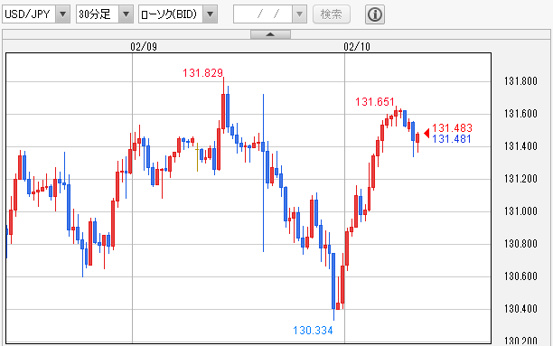Click the 131.000 price axis label

pyautogui.click(x=520, y=210)
